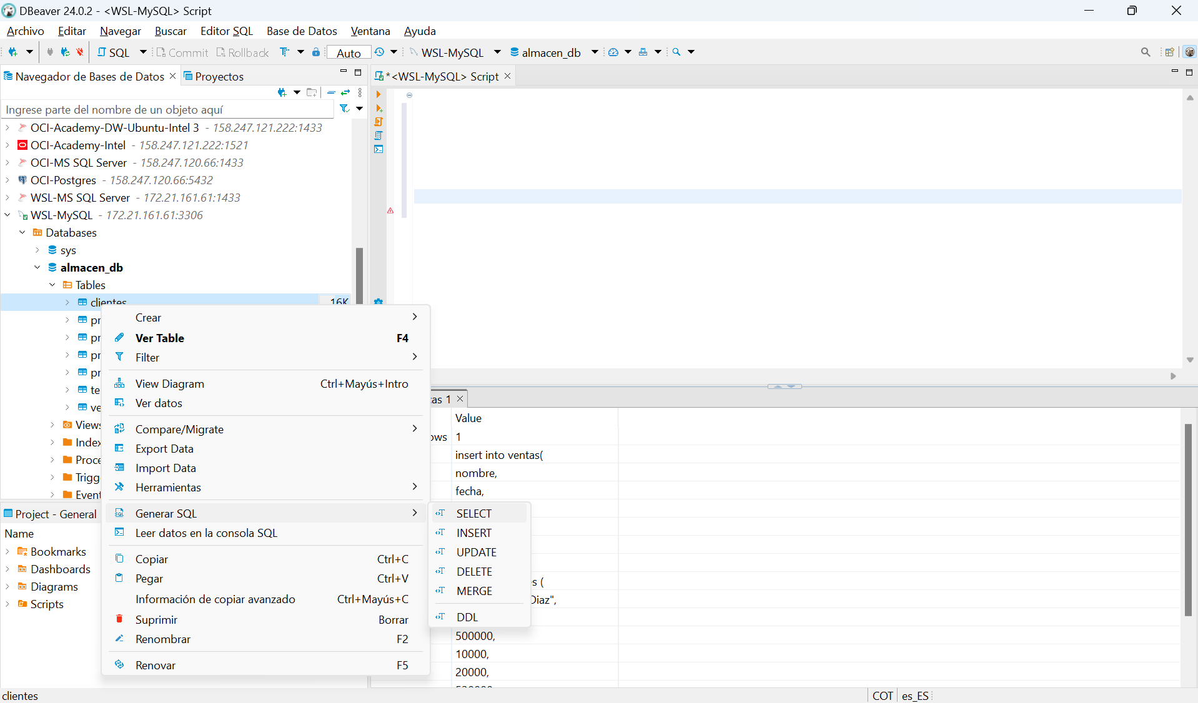Click the link with editor arrows icon
The image size is (1198, 703).
tap(345, 92)
